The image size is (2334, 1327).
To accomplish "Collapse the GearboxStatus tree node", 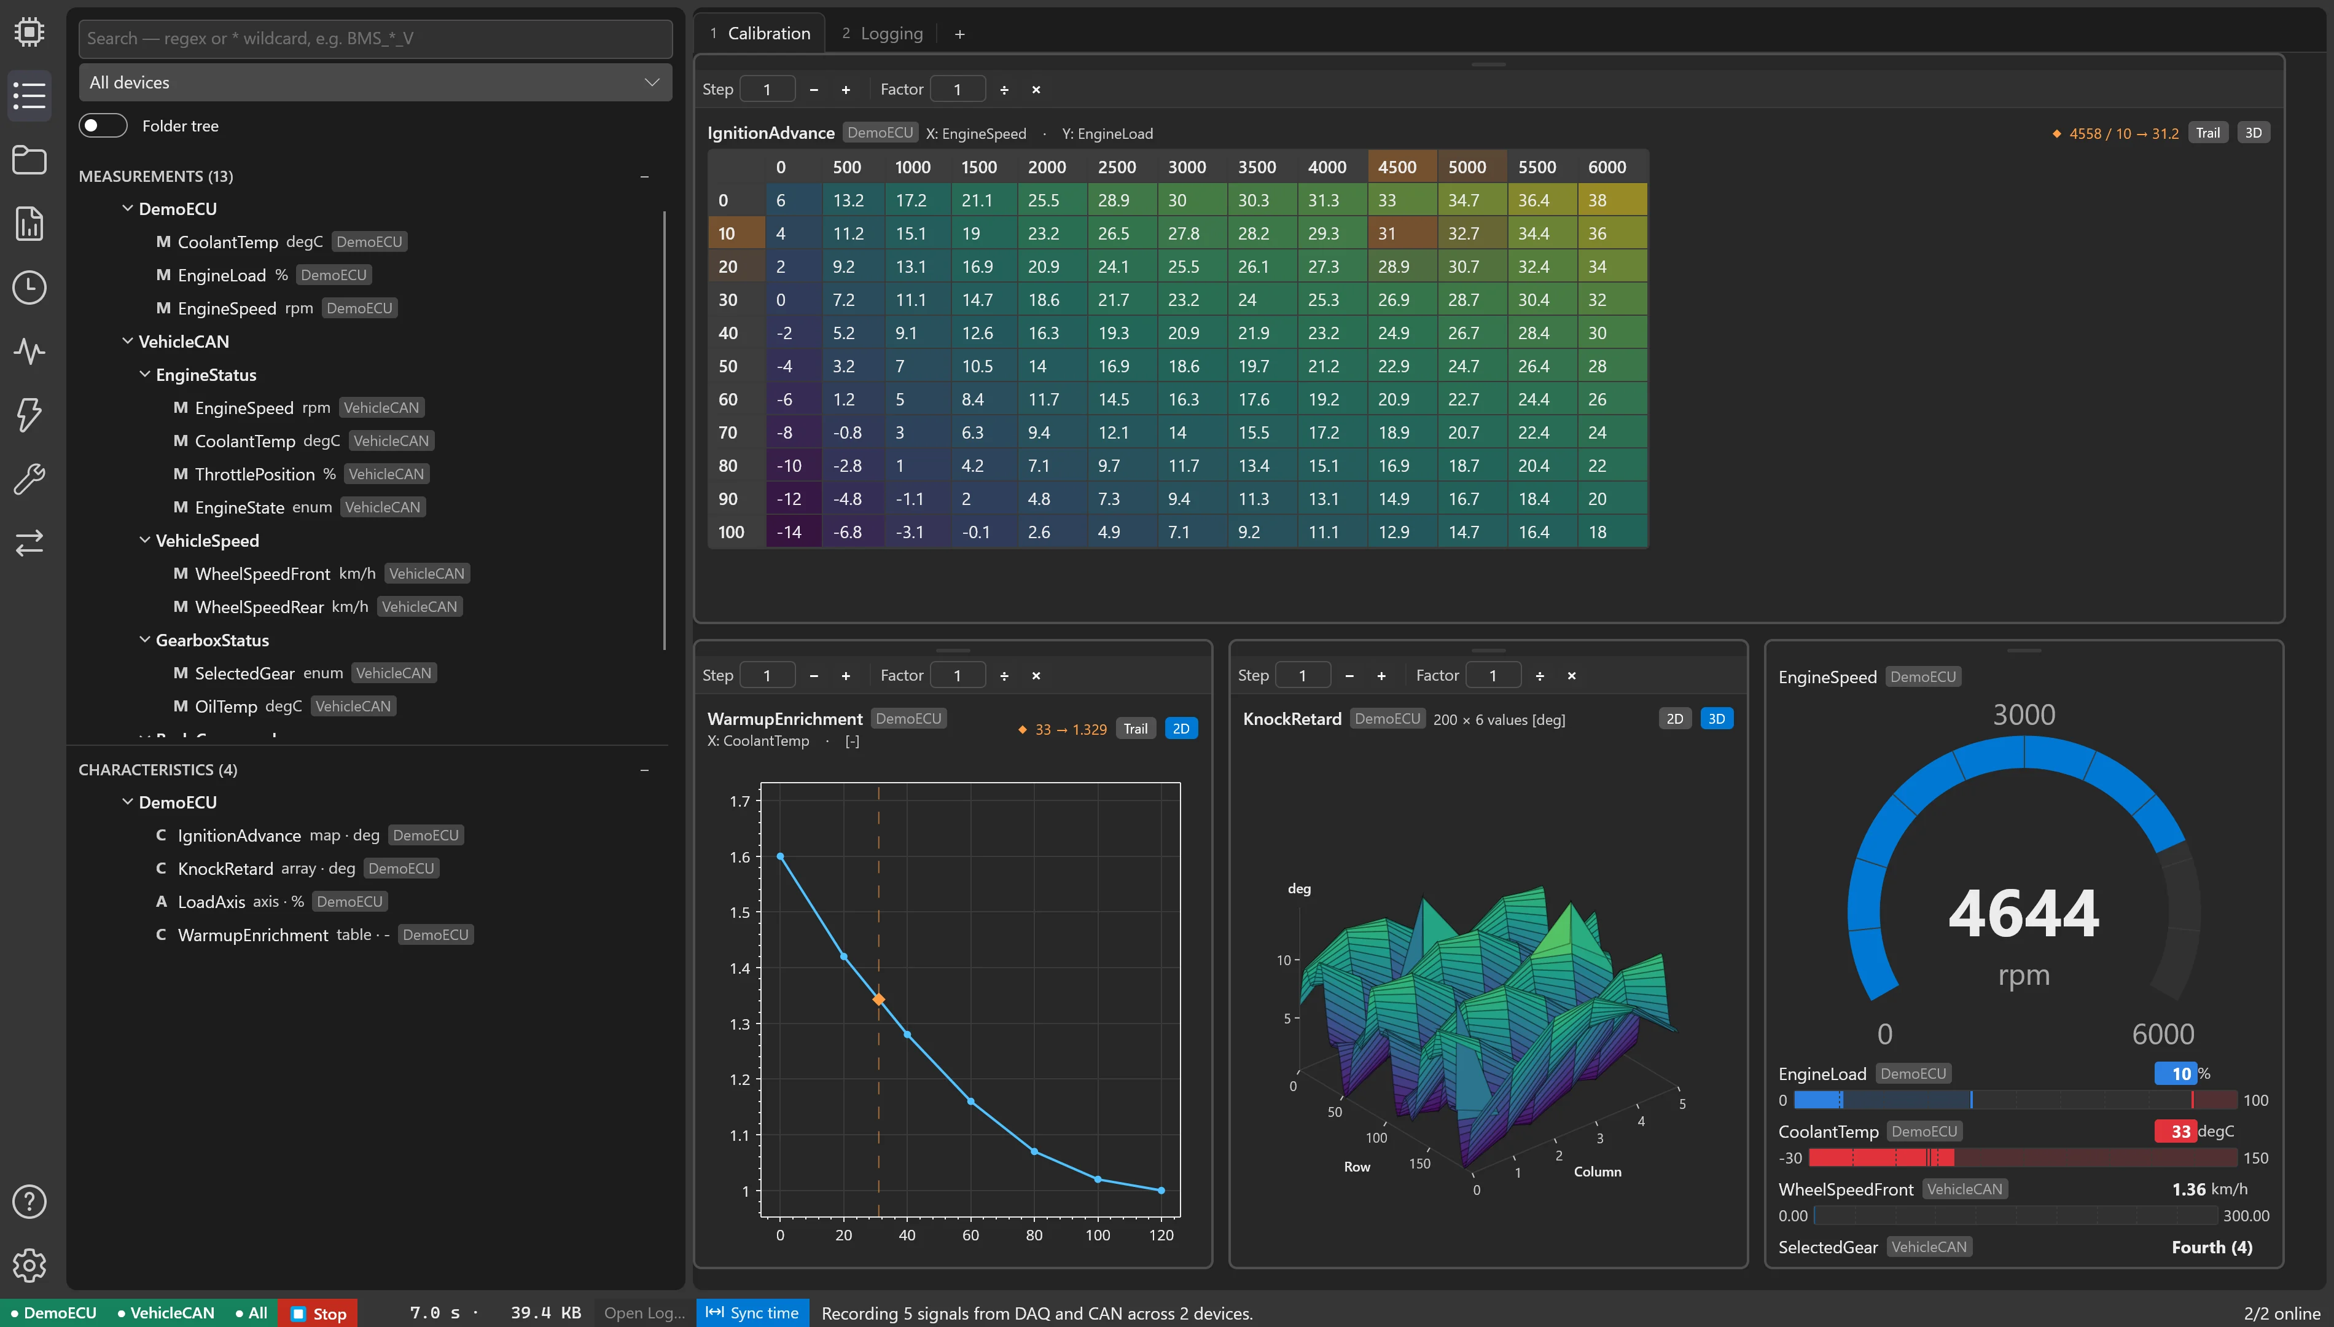I will tap(145, 640).
